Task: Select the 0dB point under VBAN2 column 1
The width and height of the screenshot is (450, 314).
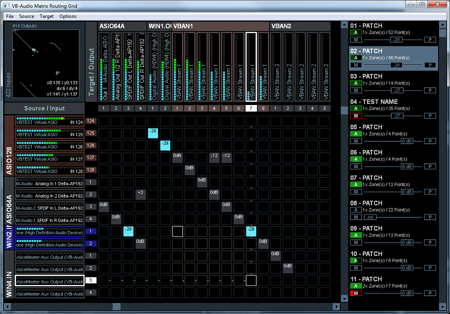Action: click(275, 255)
